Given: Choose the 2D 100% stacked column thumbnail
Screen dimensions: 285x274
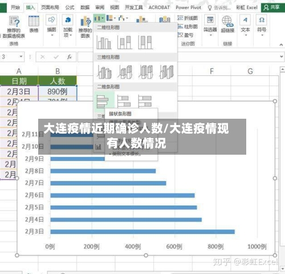Looking at the screenshot, I should coord(145,42).
